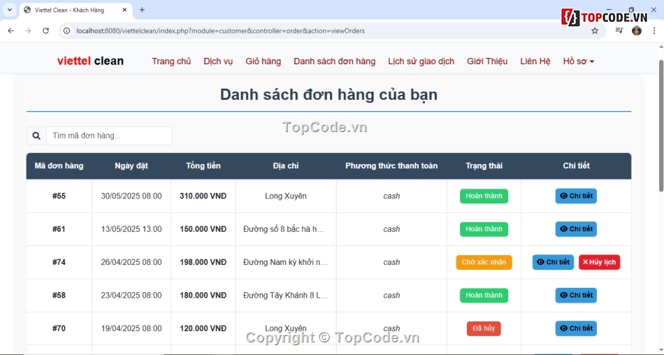Image resolution: width=664 pixels, height=355 pixels.
Task: Expand the Hồ sơ dropdown
Action: click(579, 61)
